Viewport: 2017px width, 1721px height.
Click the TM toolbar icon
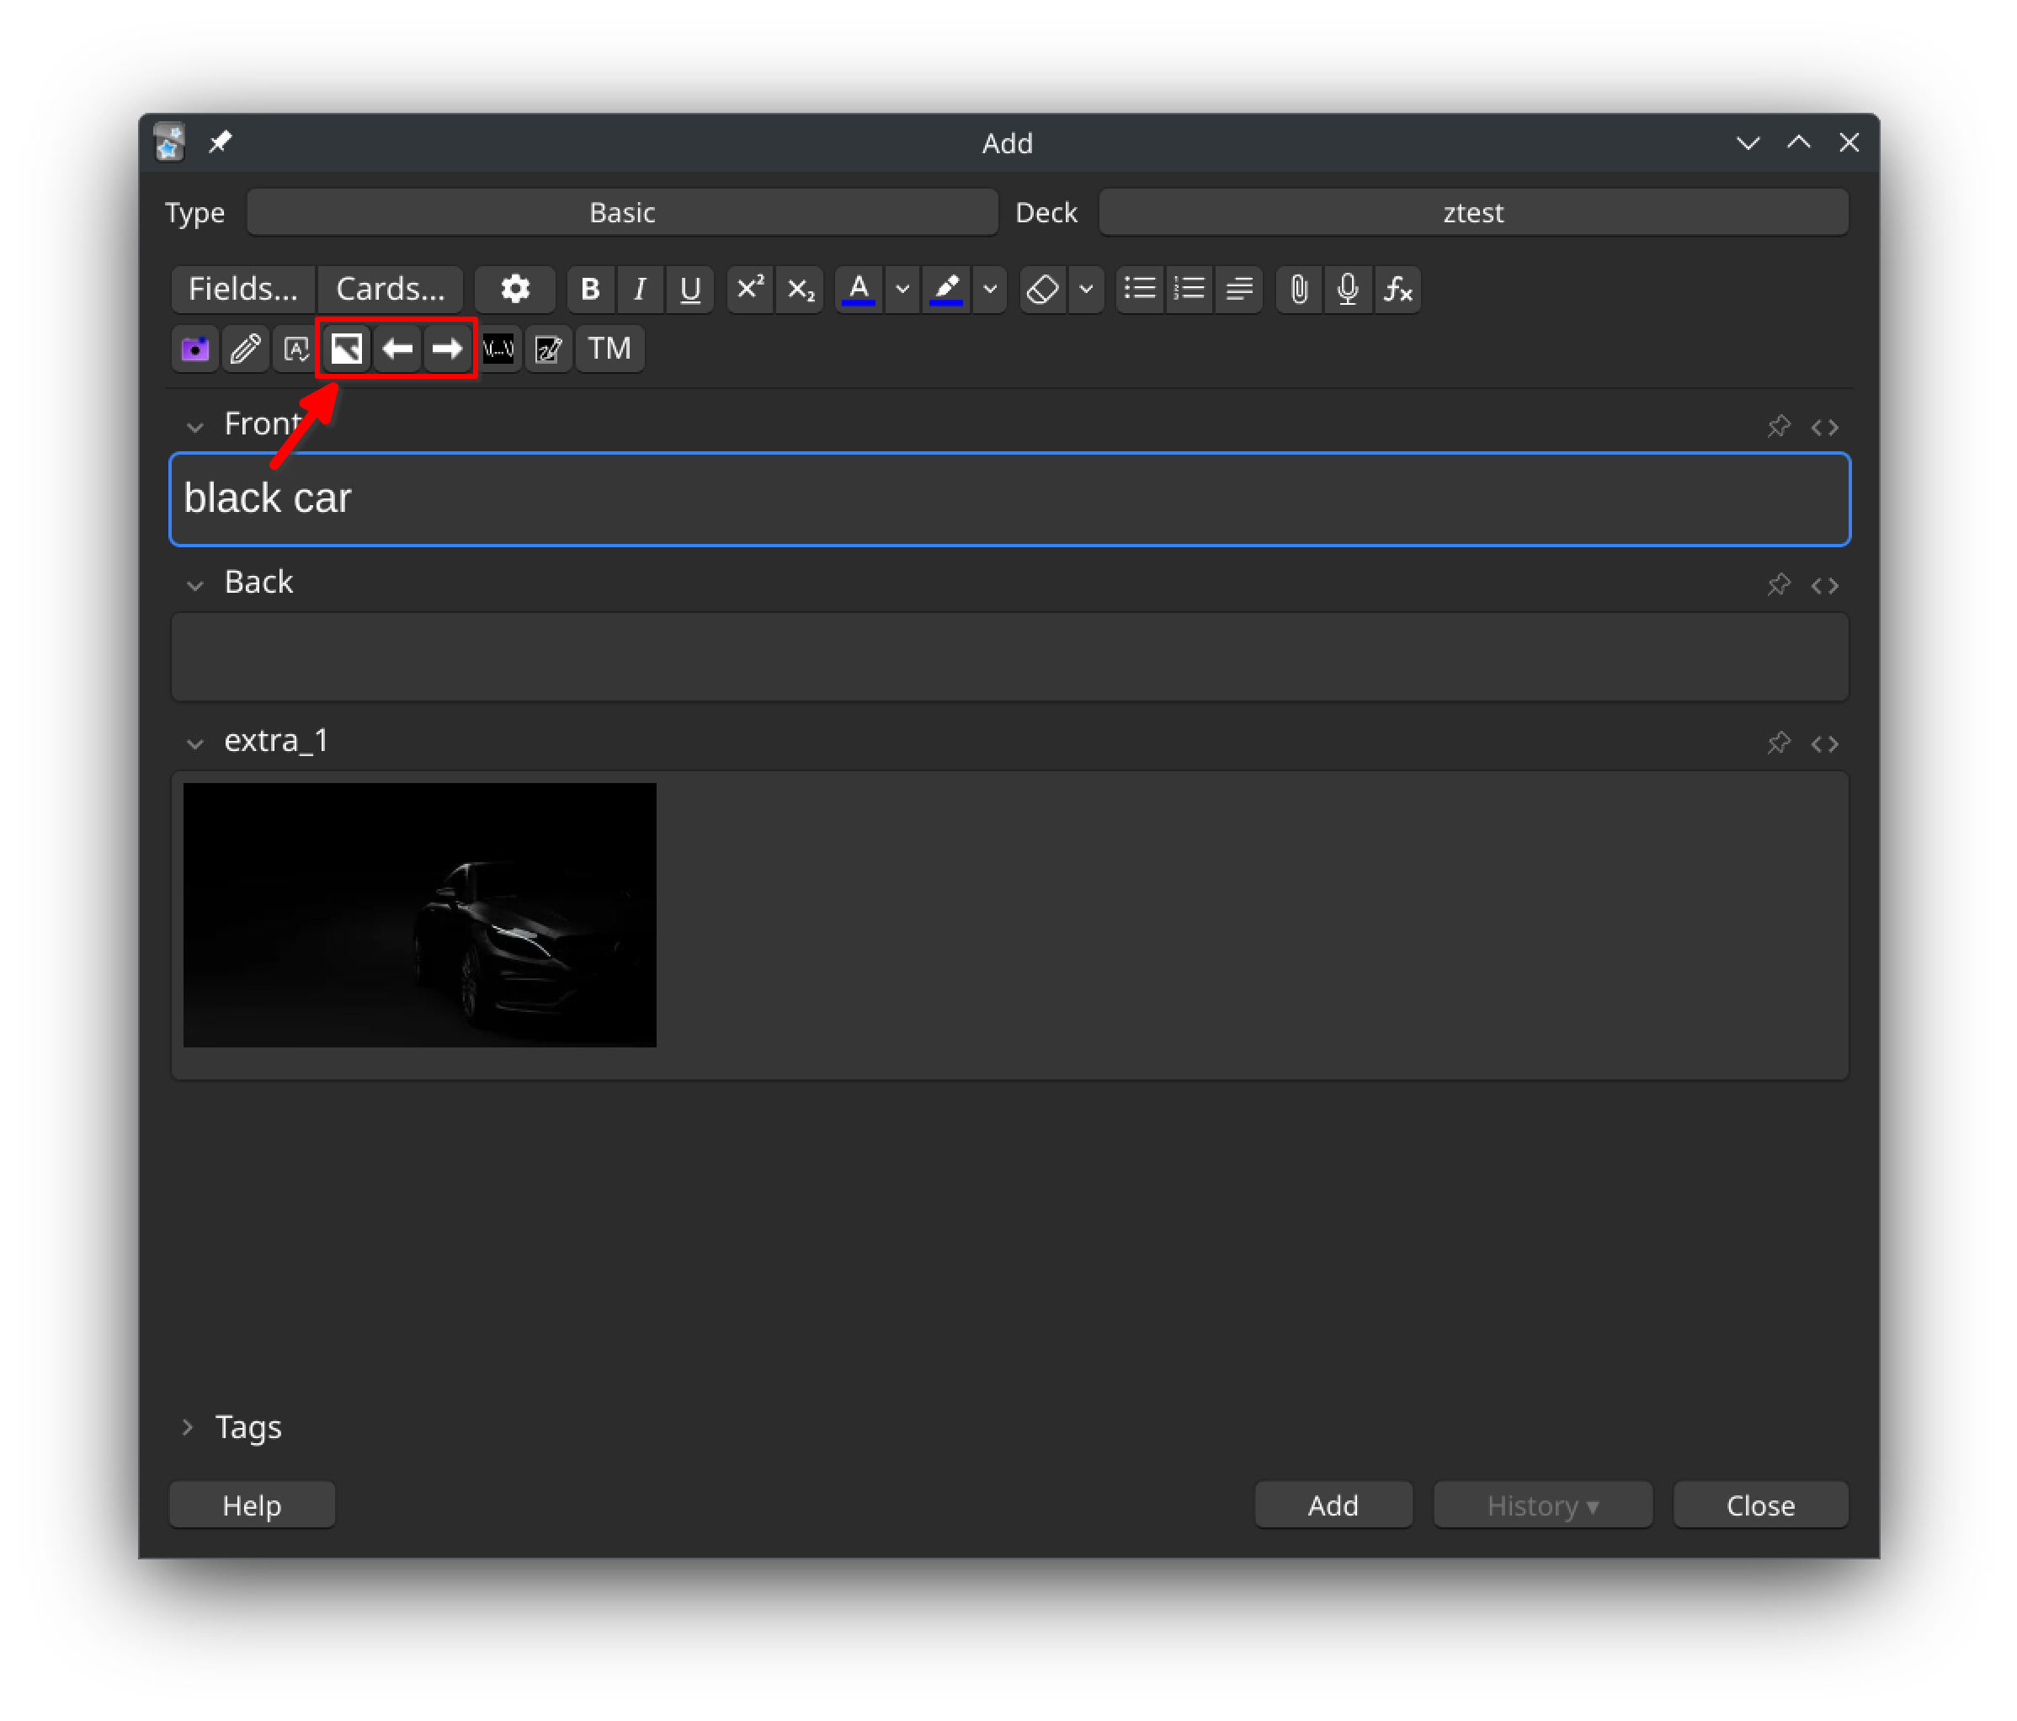[609, 349]
